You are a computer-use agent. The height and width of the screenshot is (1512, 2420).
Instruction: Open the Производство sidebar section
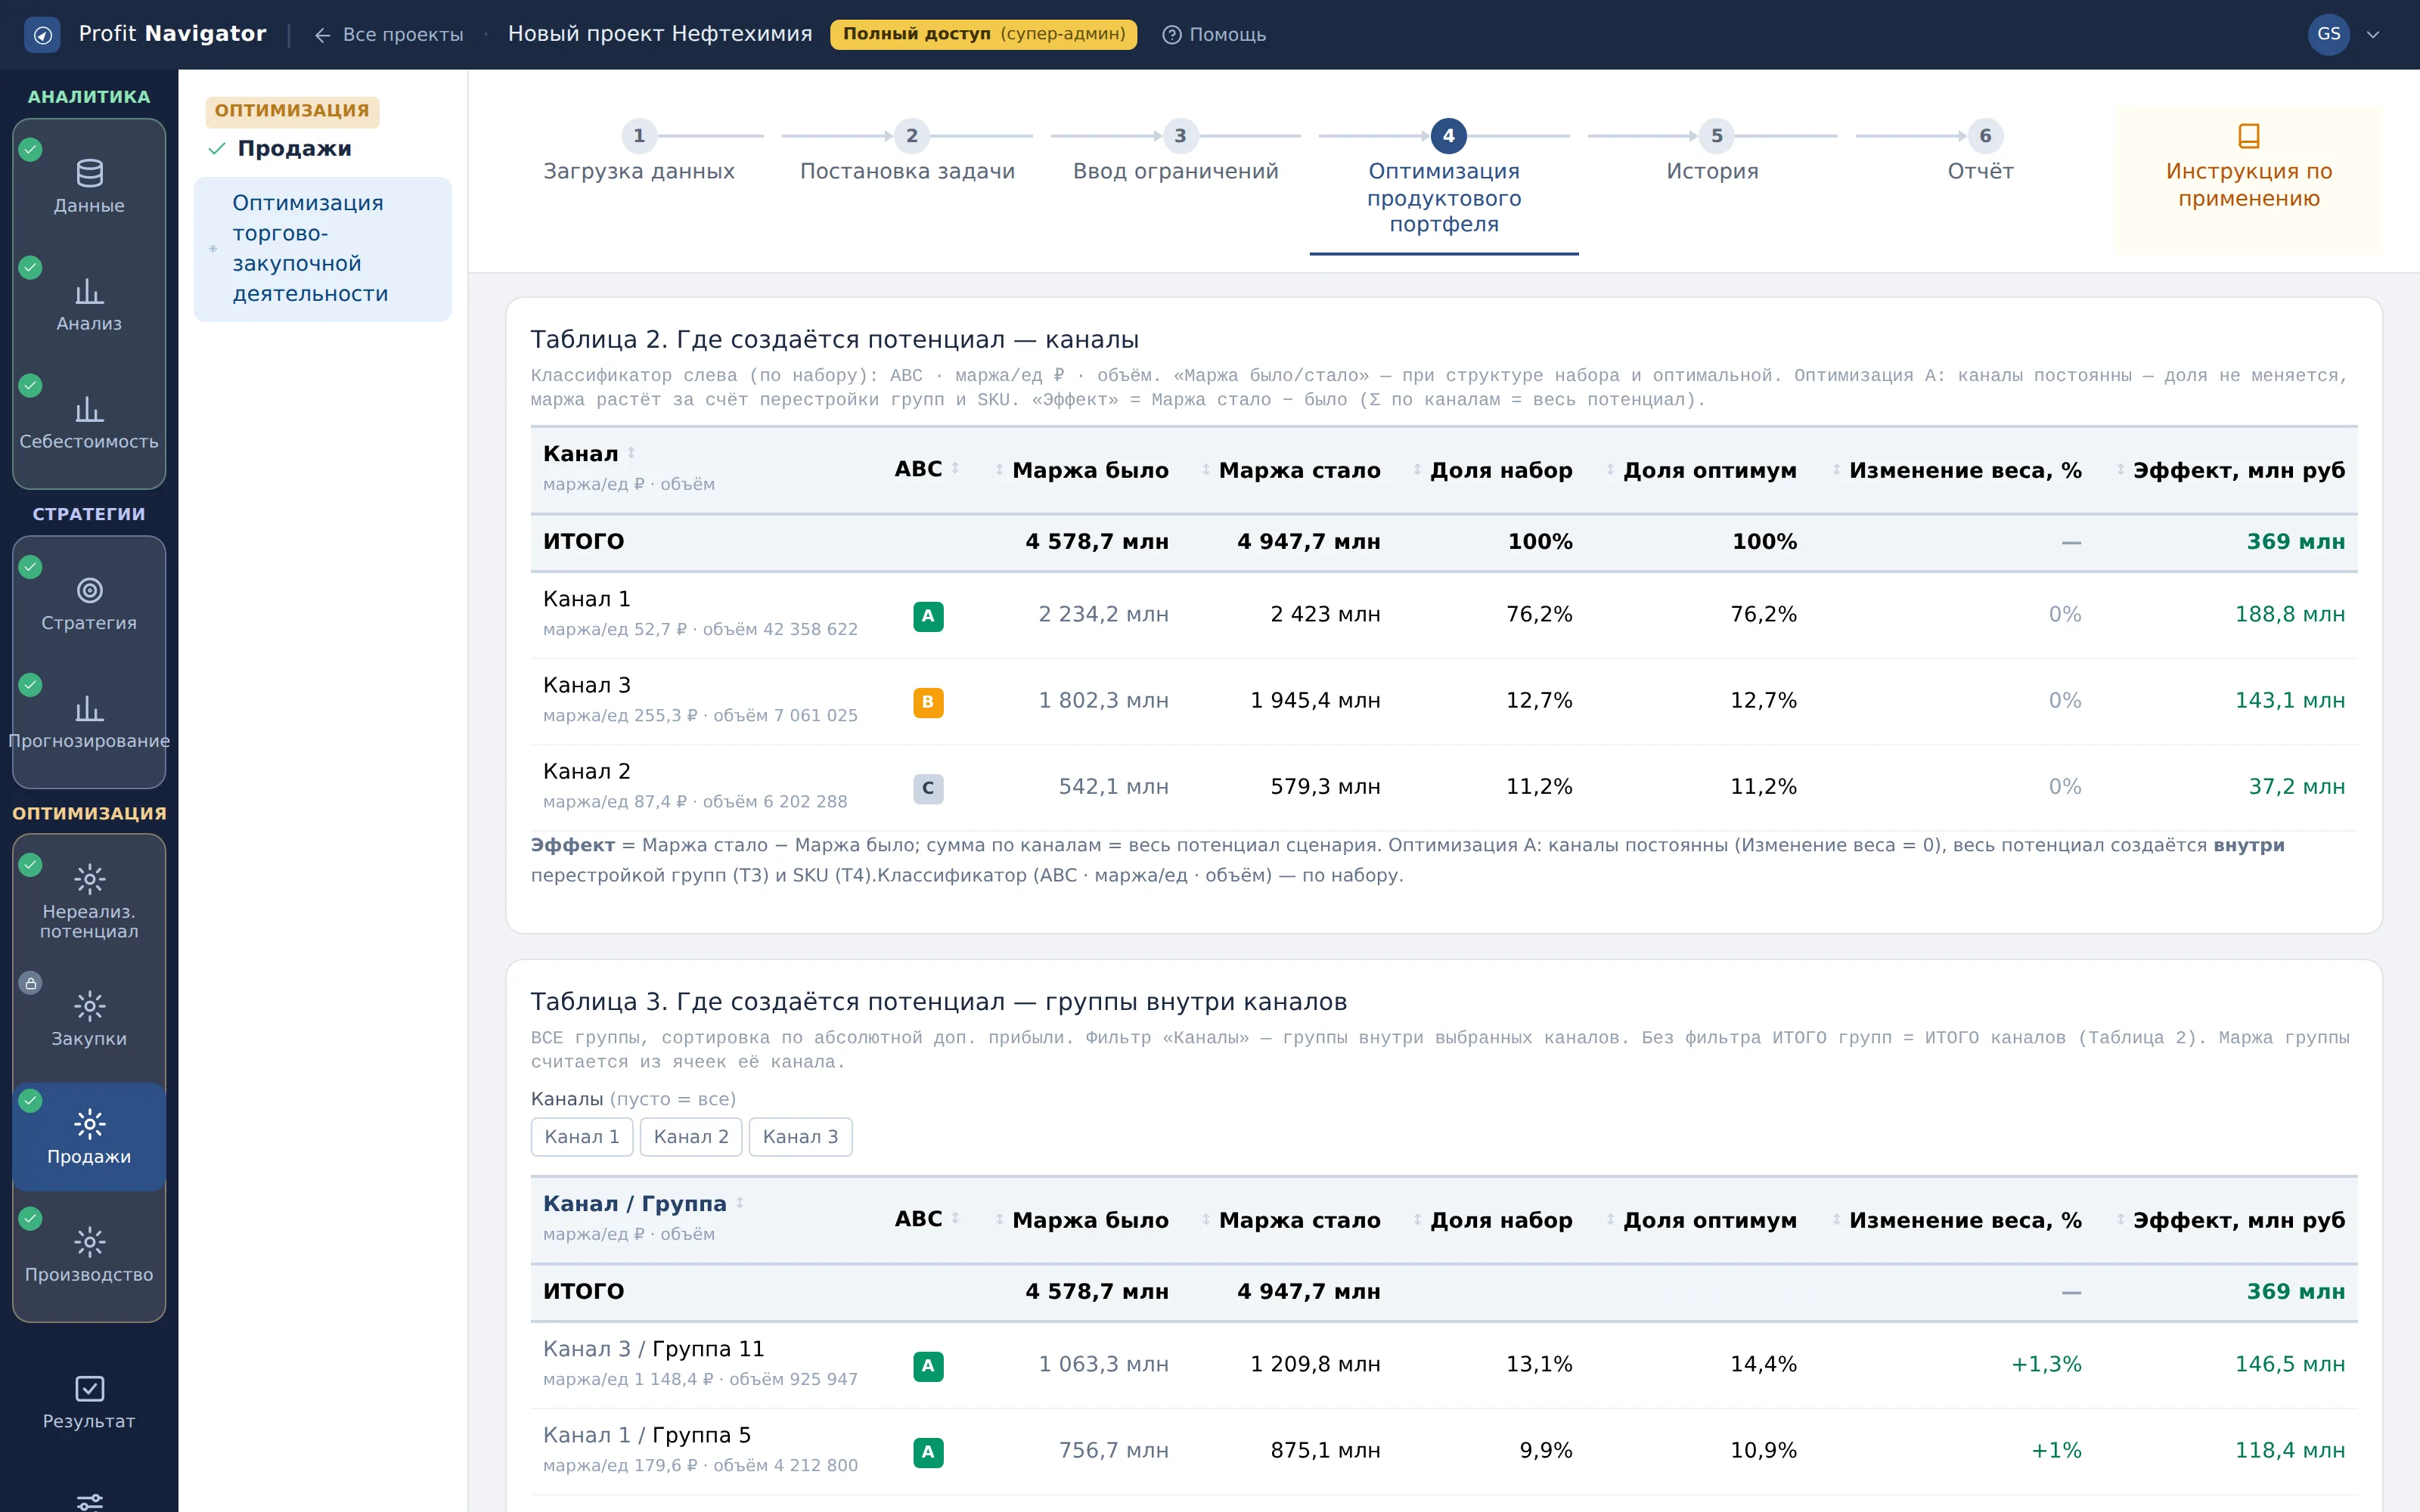coord(89,1256)
